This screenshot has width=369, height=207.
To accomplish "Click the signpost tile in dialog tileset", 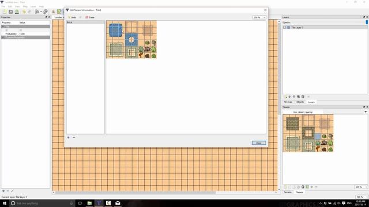I will [141, 55].
